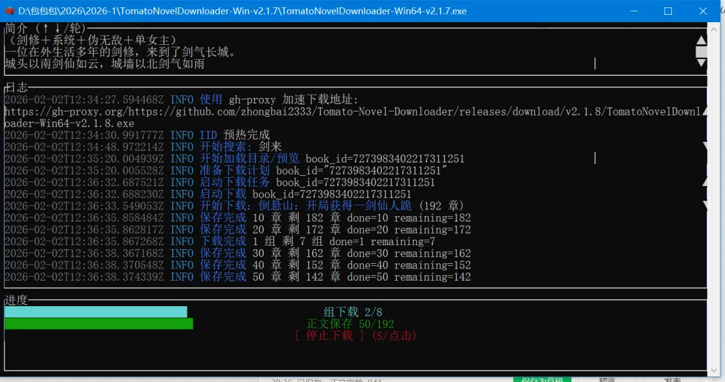Click the intro line （剑修＋系统＋伪无敌＋单女主）
Viewport: 725px width, 382px height.
tap(93, 40)
